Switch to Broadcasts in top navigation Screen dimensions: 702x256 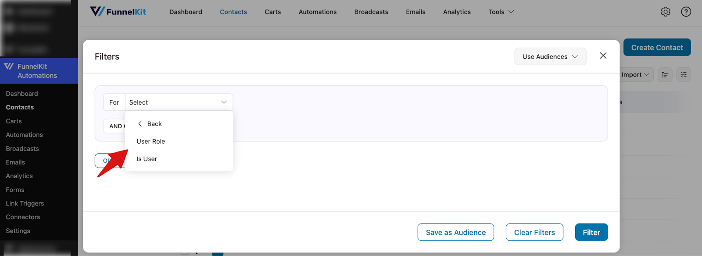pos(371,12)
